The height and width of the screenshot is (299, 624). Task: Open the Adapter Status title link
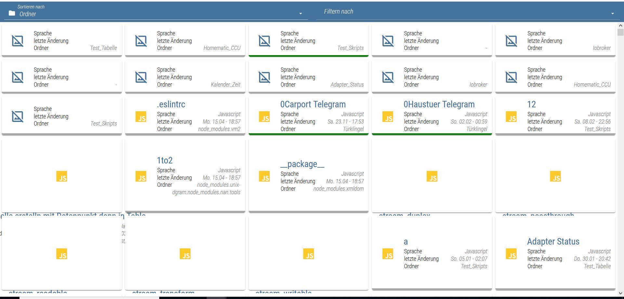coord(553,242)
